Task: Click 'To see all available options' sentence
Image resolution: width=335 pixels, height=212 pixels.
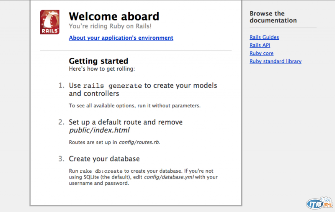Action: click(134, 105)
